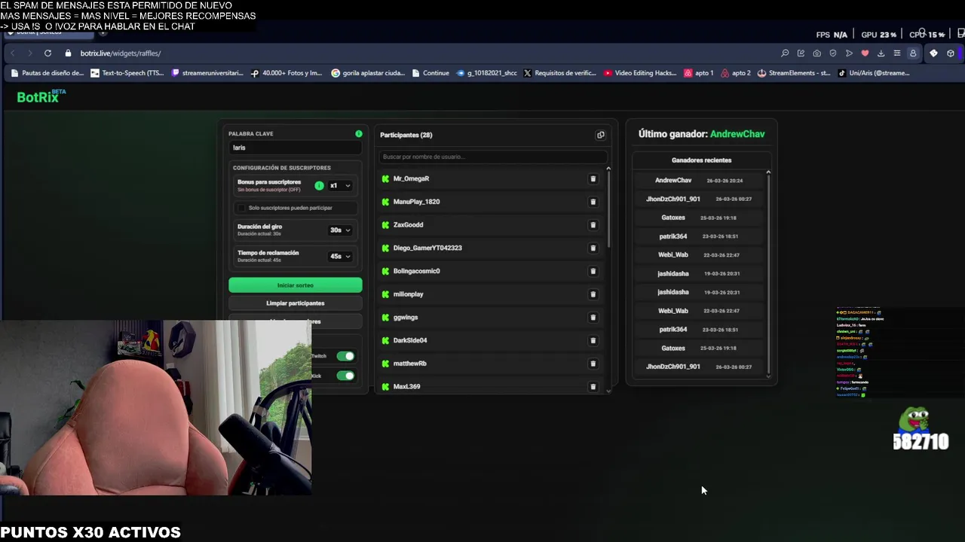Check Solo suscriptores pueden participar
Viewport: 965px width, 542px height.
pos(241,208)
